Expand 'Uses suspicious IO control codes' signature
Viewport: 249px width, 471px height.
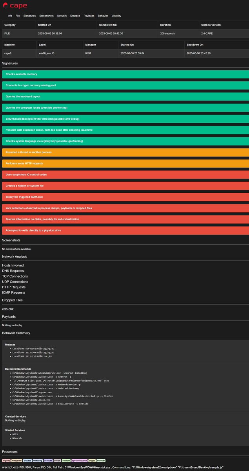[125, 174]
